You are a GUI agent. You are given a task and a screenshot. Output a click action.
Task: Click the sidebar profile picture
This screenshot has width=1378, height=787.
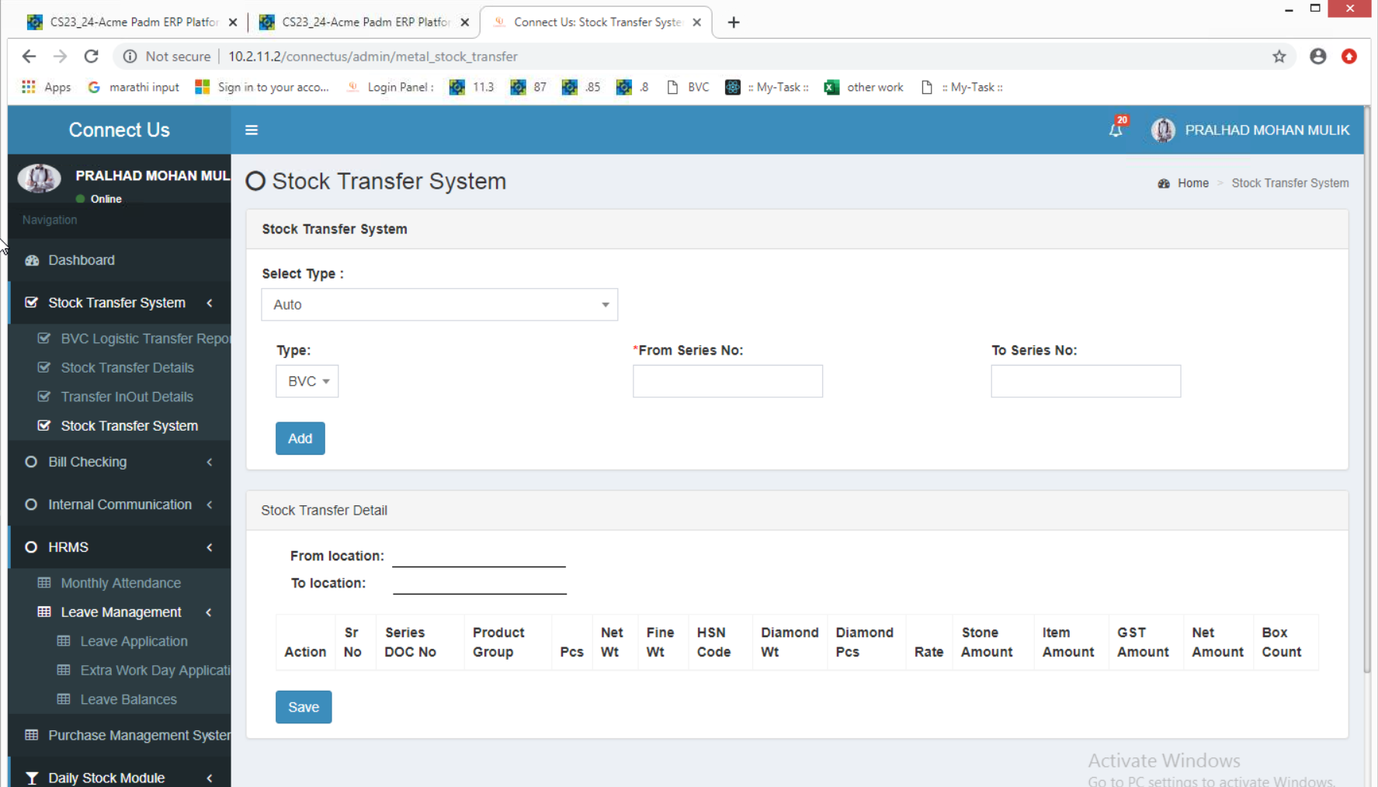(x=40, y=179)
